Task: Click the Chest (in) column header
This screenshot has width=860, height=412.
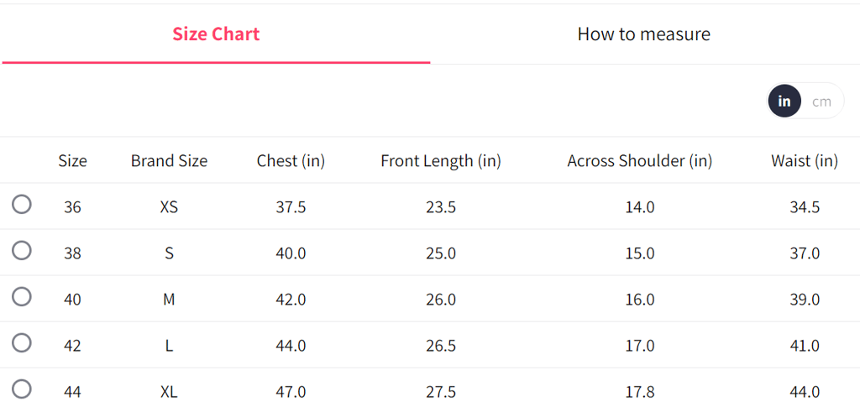Action: (x=291, y=161)
